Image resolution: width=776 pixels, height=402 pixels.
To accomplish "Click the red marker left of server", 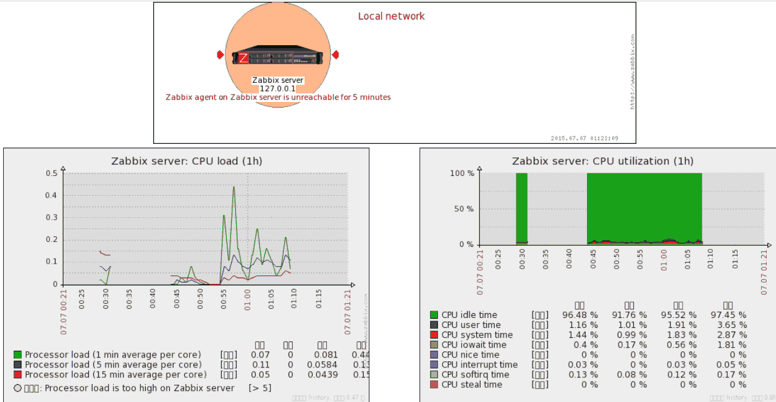I will (221, 55).
